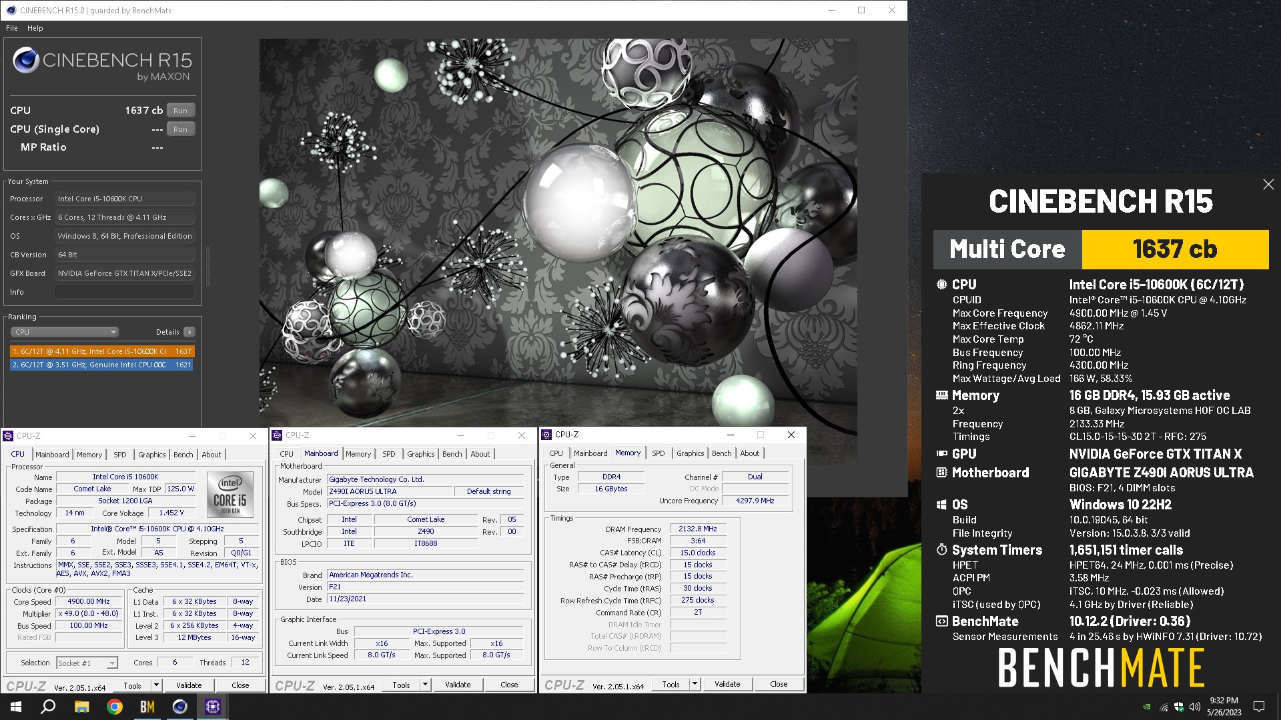
Task: Click the Intel Core i5 logo badge
Action: click(230, 495)
